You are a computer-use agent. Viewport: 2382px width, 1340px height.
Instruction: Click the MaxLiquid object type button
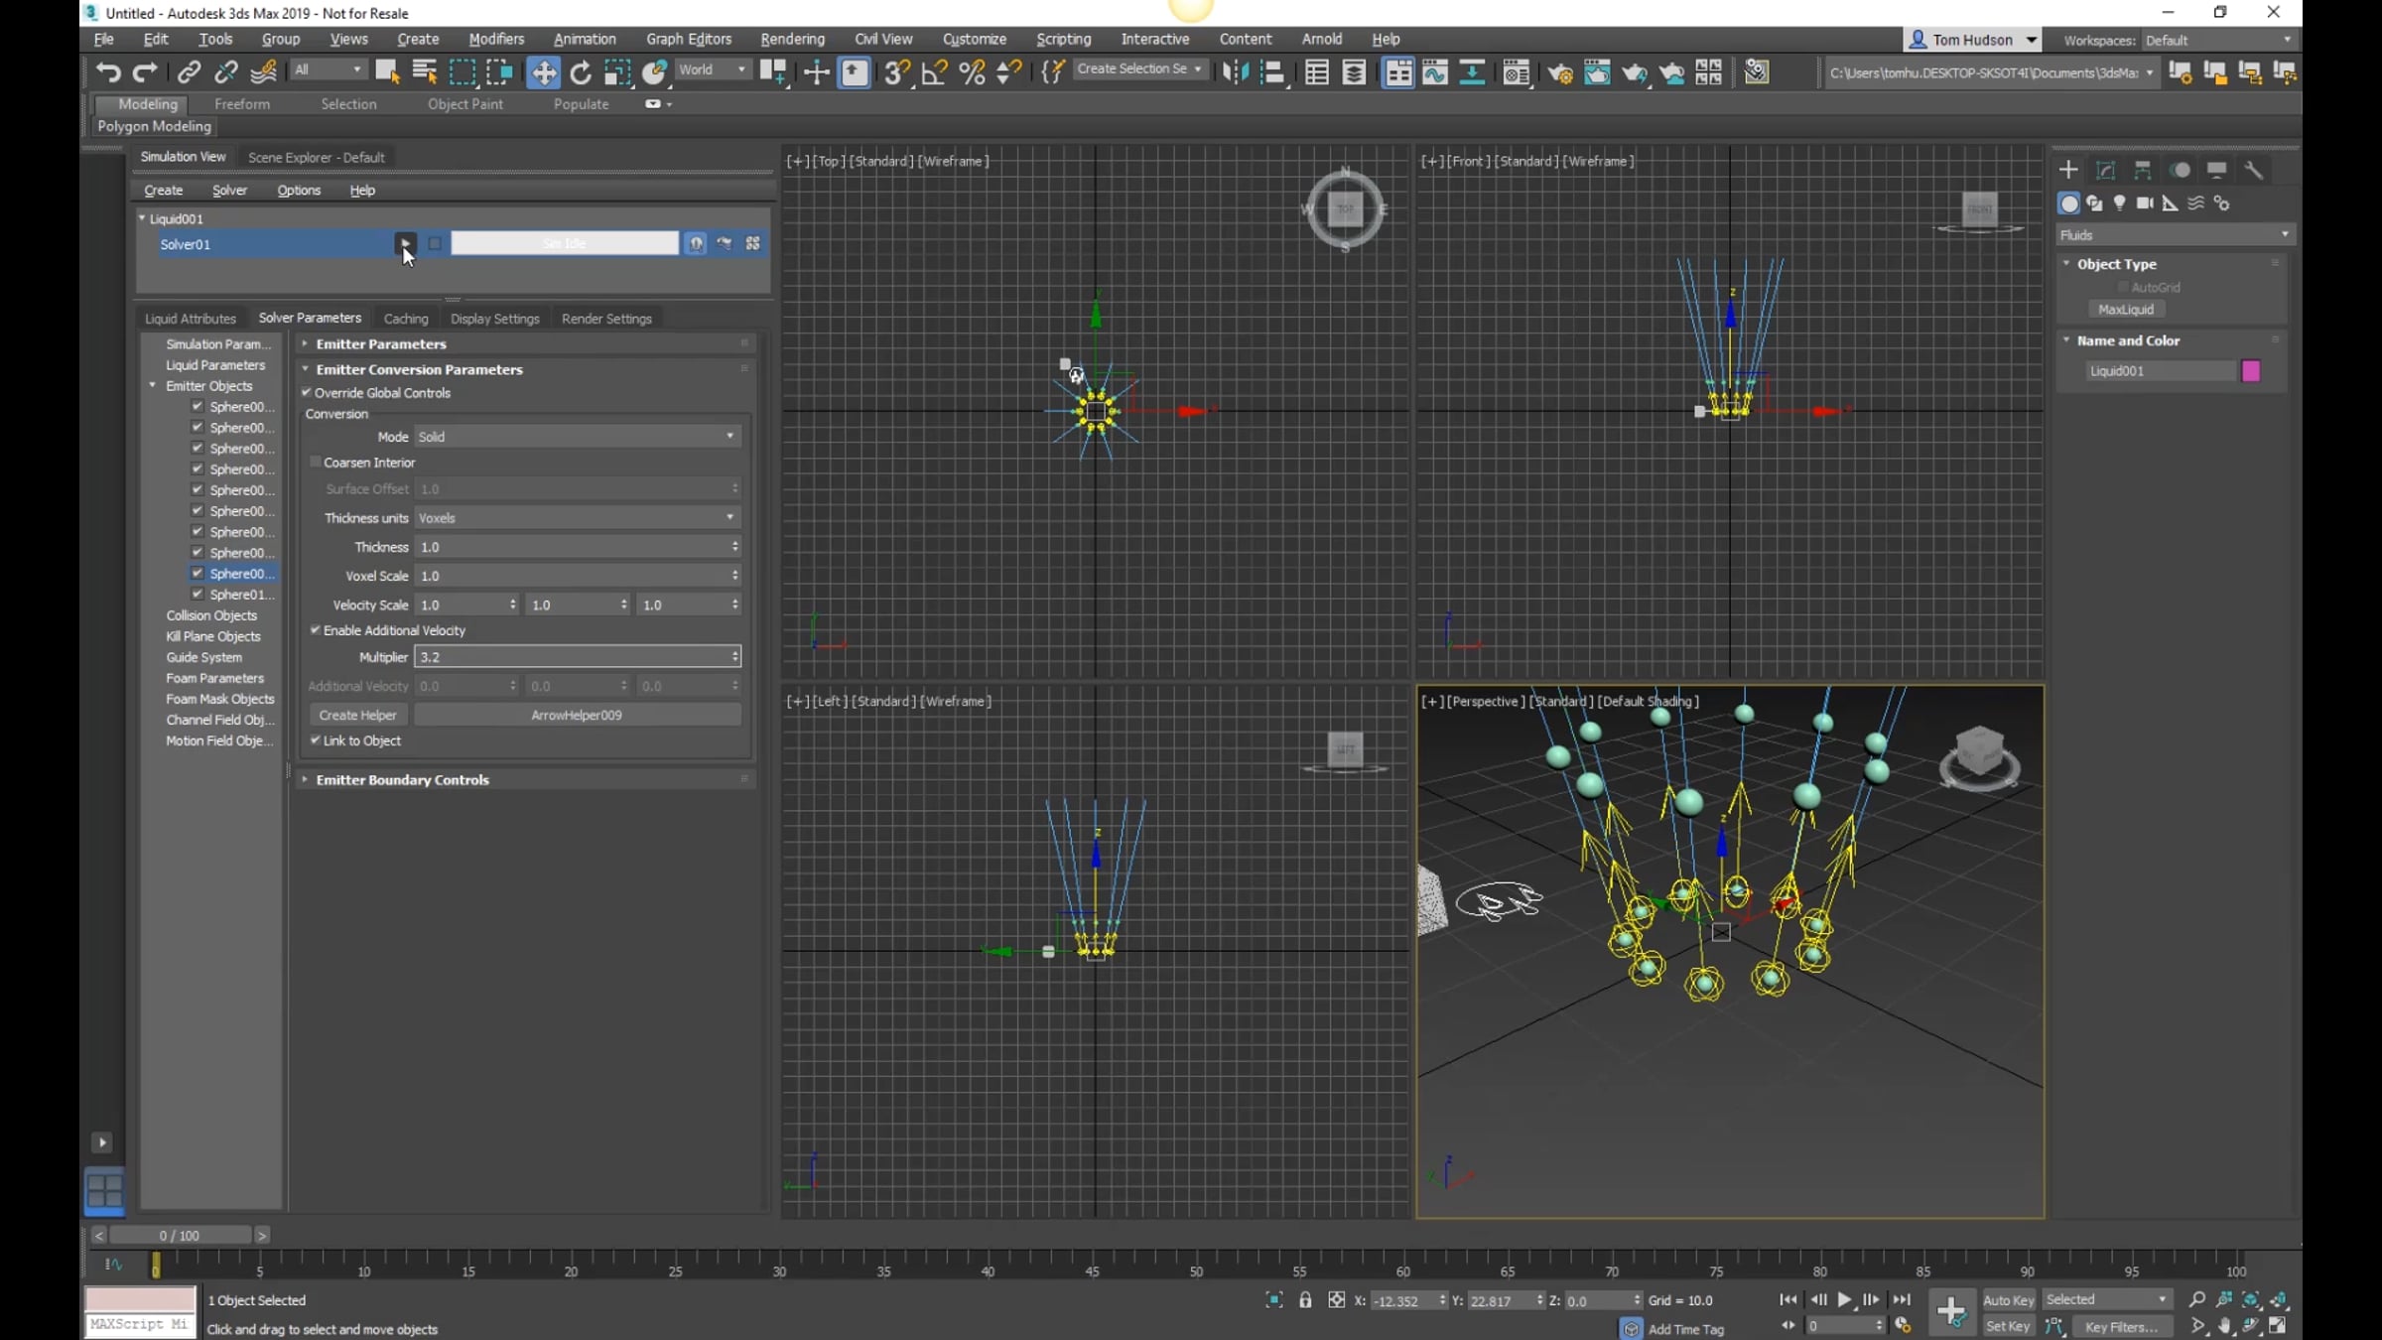[x=2125, y=310]
